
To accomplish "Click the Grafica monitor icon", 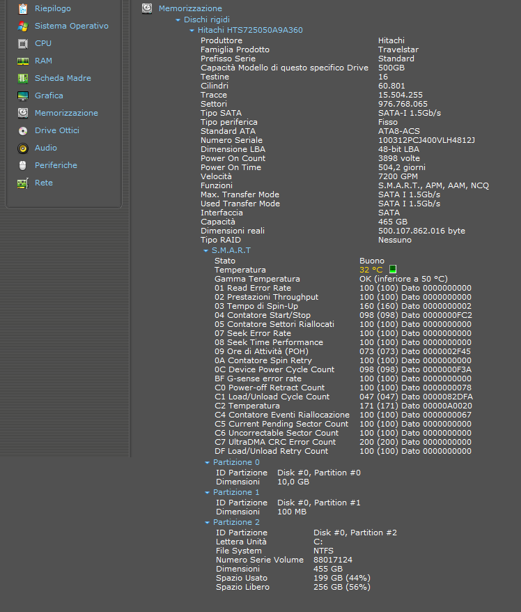I will click(x=23, y=95).
